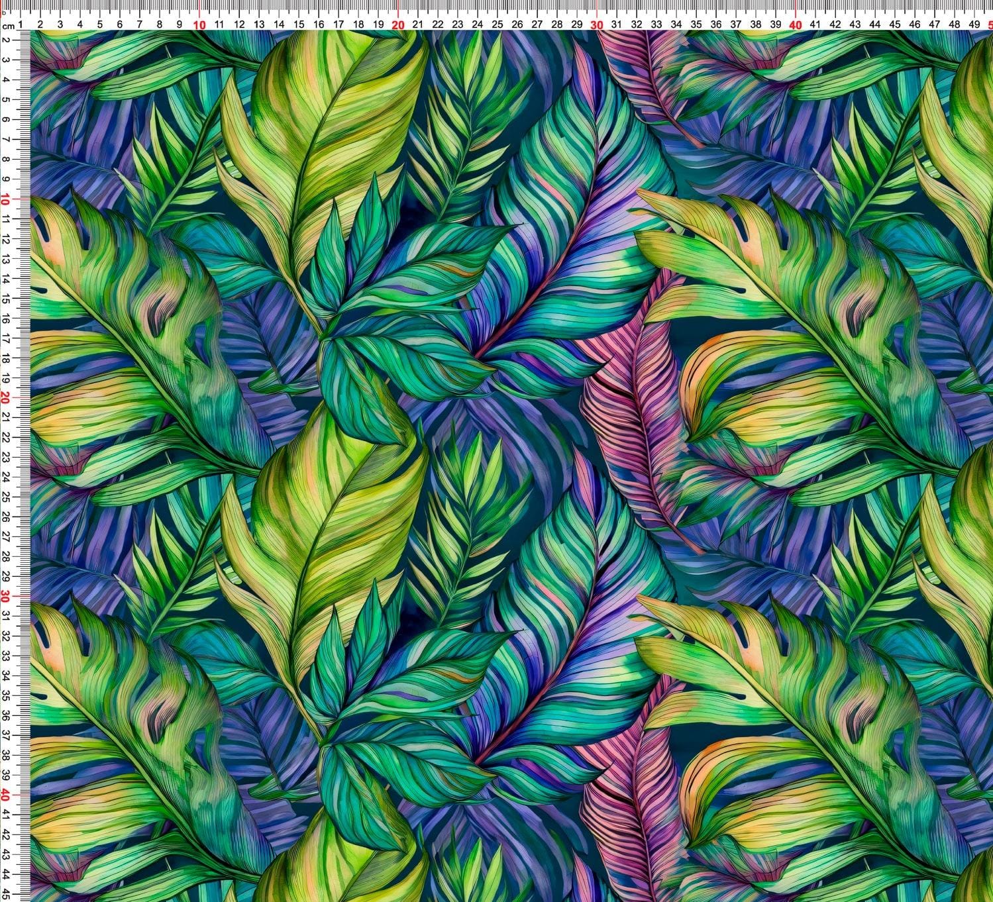
Task: Click red 10 mark on top ruler
Action: tap(199, 25)
